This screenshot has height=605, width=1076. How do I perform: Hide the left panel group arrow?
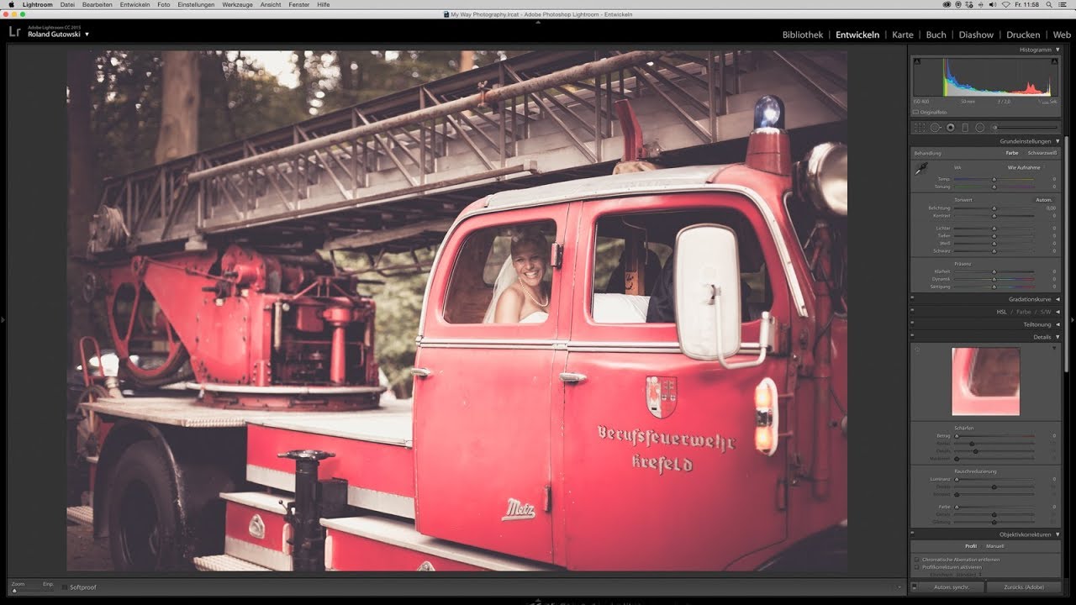point(3,319)
